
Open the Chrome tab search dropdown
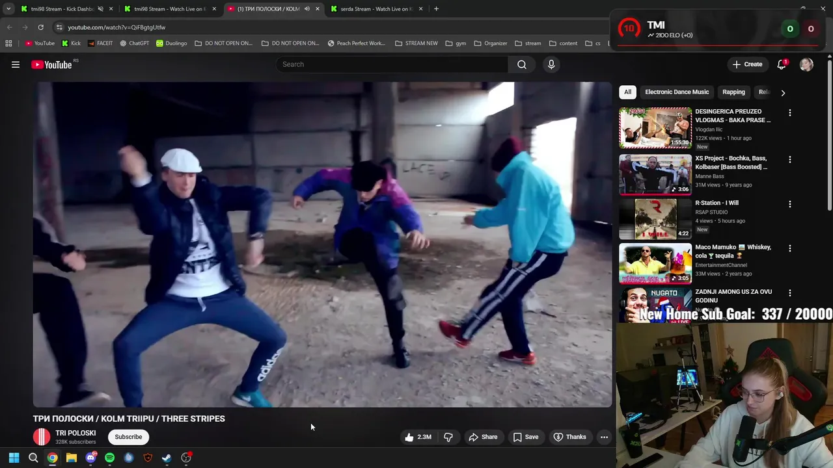(8, 9)
